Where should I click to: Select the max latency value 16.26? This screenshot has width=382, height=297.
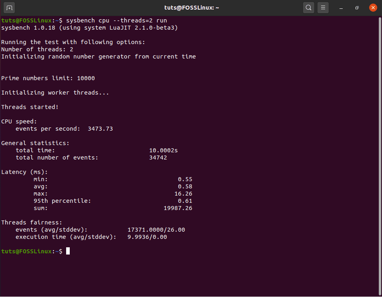(186, 193)
